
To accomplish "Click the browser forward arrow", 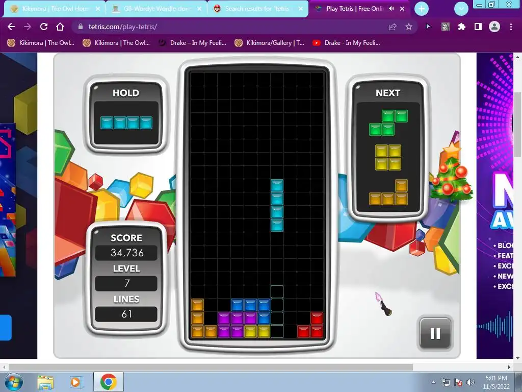I will click(x=28, y=27).
